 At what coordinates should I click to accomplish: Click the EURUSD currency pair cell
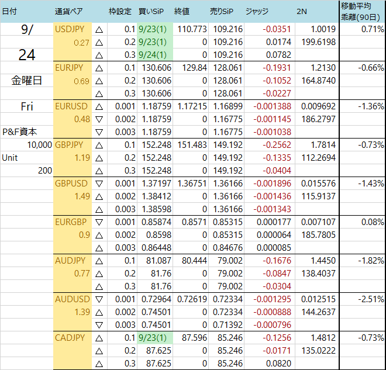pyautogui.click(x=71, y=106)
